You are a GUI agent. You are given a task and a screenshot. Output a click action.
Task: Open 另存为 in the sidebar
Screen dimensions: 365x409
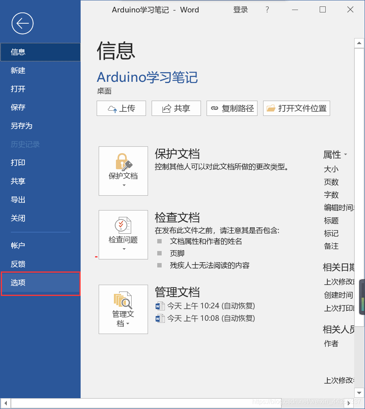[41, 126]
